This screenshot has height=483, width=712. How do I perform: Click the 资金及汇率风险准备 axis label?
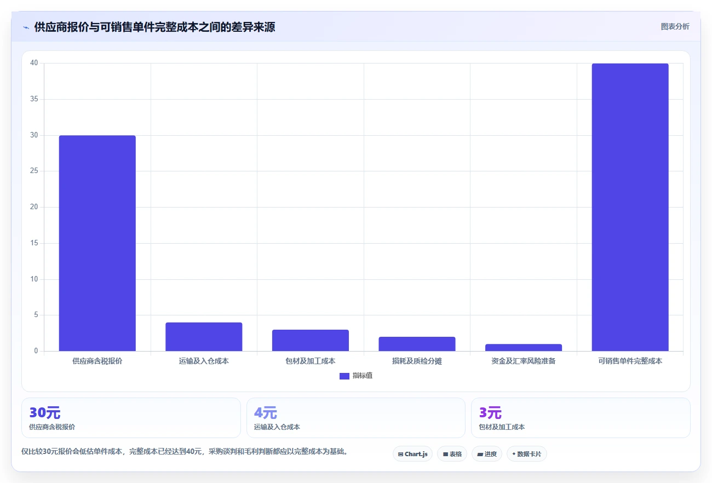[x=524, y=361]
